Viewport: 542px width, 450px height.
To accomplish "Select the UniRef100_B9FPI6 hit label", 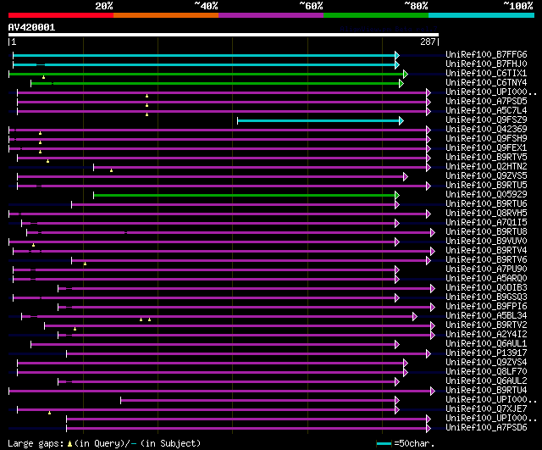I will click(486, 307).
